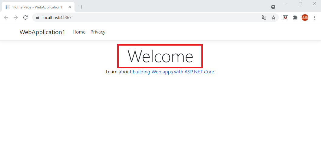Minimize the Chrome window
The width and height of the screenshot is (321, 144).
click(286, 4)
